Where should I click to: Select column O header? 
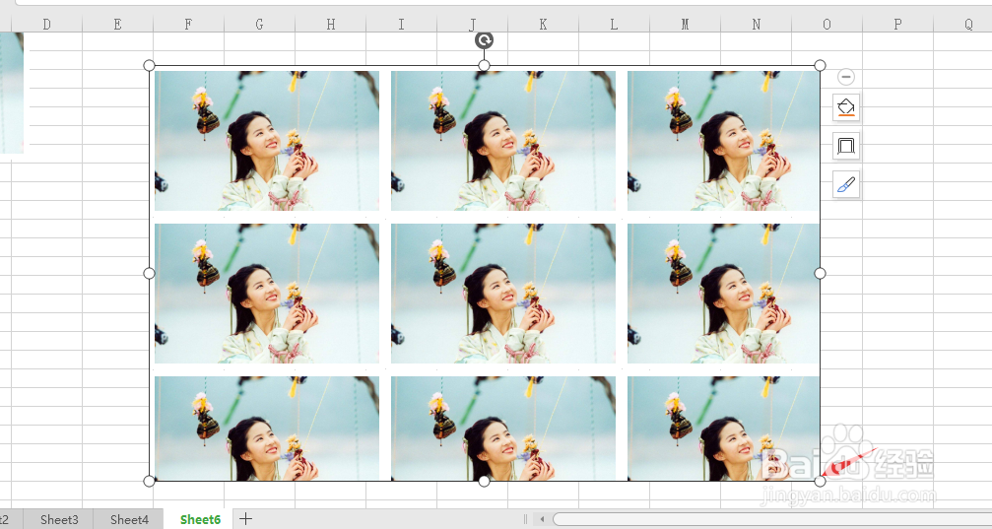pos(827,24)
